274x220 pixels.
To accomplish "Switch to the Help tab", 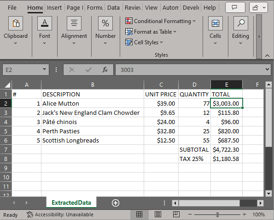I will pos(210,7).
